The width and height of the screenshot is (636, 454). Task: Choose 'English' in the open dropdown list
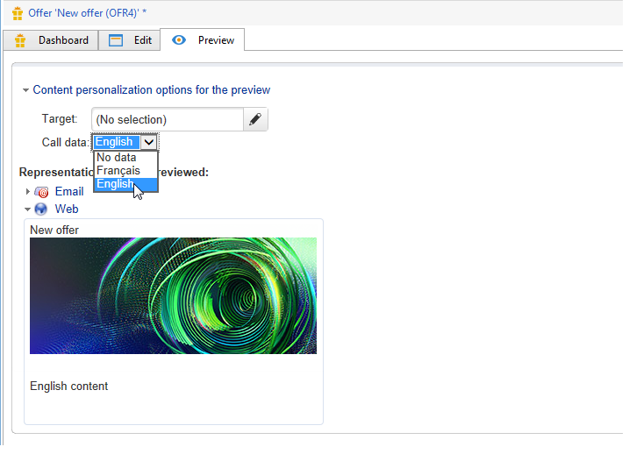click(x=125, y=184)
